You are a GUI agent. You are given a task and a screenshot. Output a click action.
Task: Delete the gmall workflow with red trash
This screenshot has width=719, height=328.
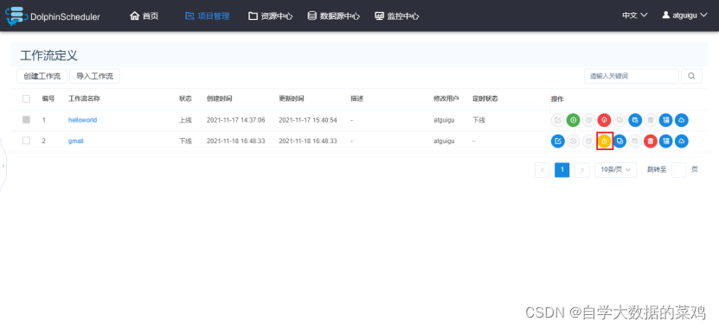(x=651, y=142)
